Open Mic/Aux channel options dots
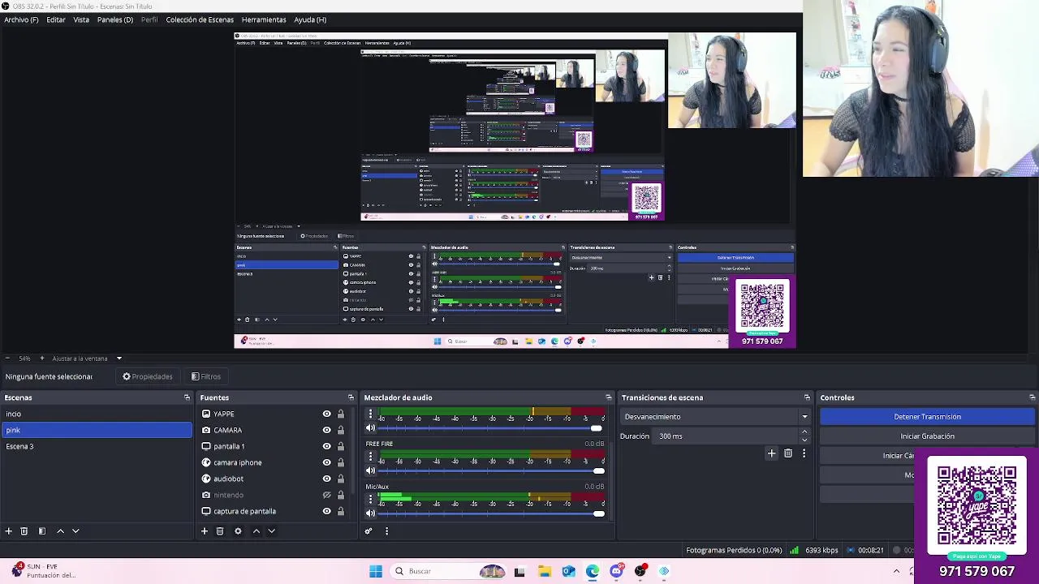1039x584 pixels. tap(370, 500)
